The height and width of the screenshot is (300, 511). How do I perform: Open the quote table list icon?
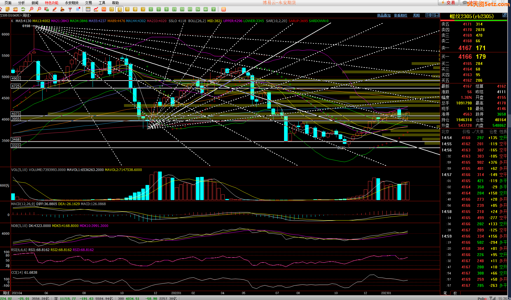(88, 9)
